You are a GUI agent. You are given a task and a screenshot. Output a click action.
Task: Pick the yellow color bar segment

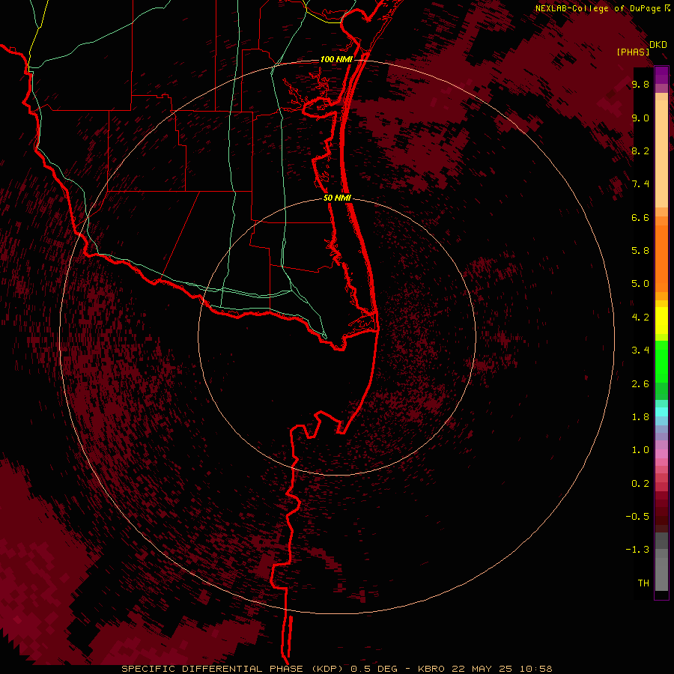tap(661, 321)
